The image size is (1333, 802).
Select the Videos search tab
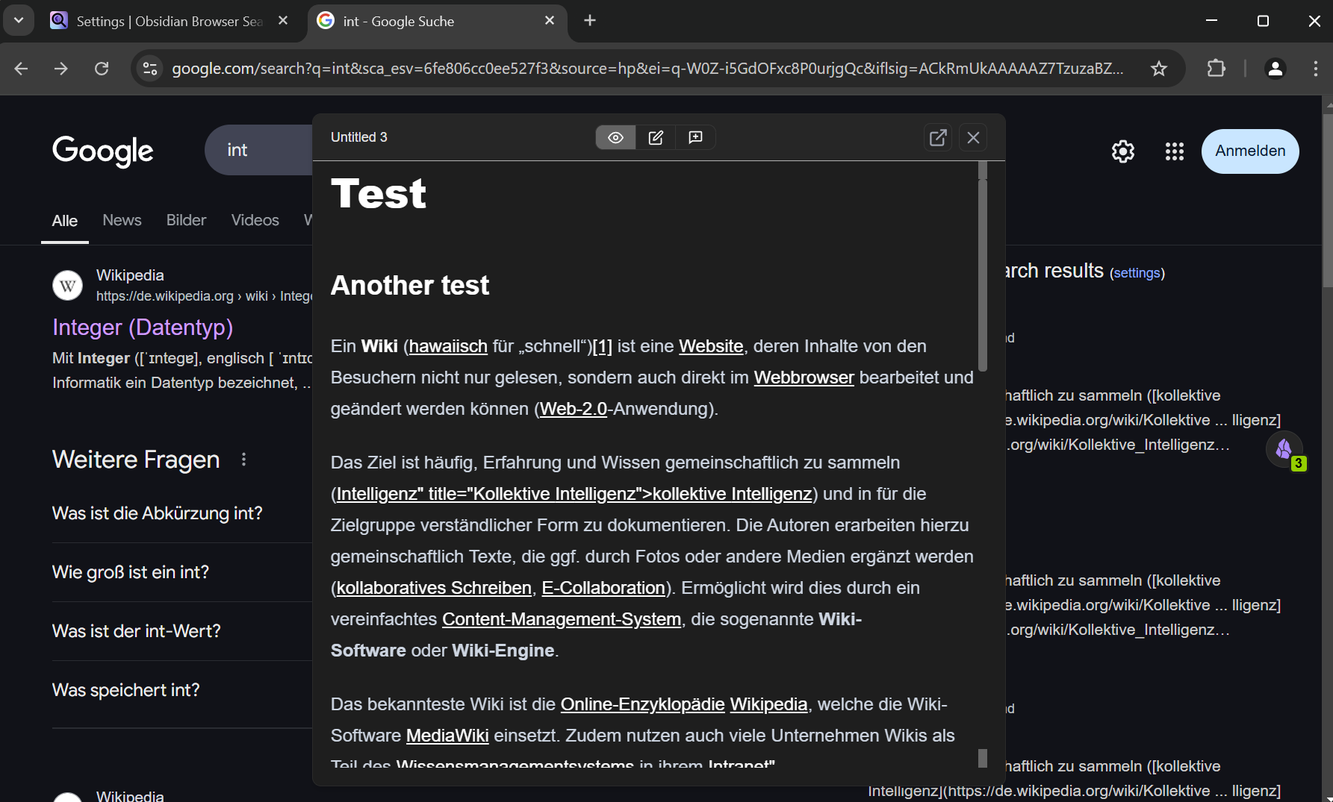click(x=255, y=220)
